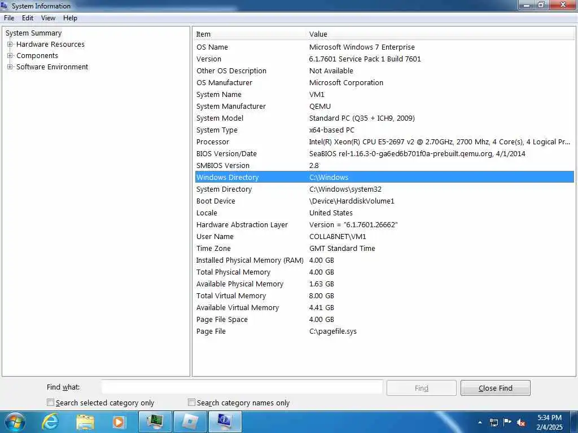Click inside the Find what input field
The height and width of the screenshot is (433, 578).
[242, 388]
